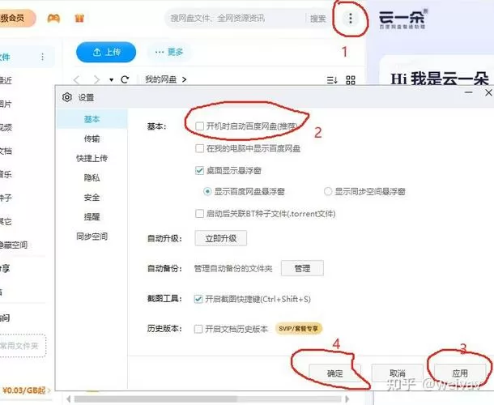Open the 更多 more options button
Screen dimensions: 494x405
point(169,52)
